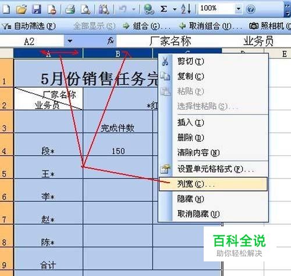Image resolution: width=291 pixels, height=276 pixels.
Task: Click the cell 完成件数
Action: click(118, 122)
